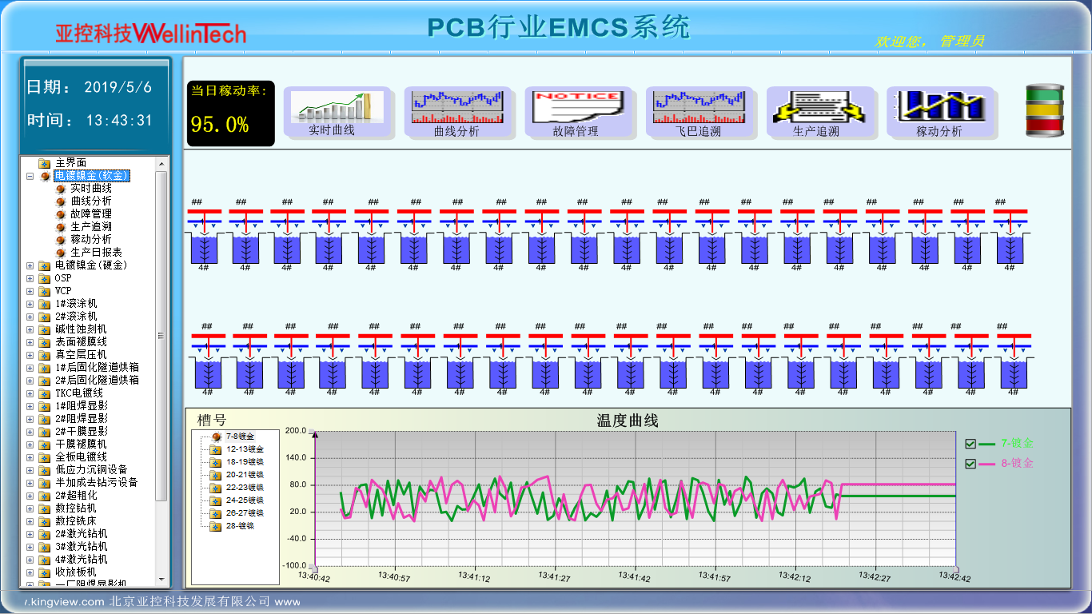Open the 生产追溯 toolbar icon

click(x=819, y=112)
